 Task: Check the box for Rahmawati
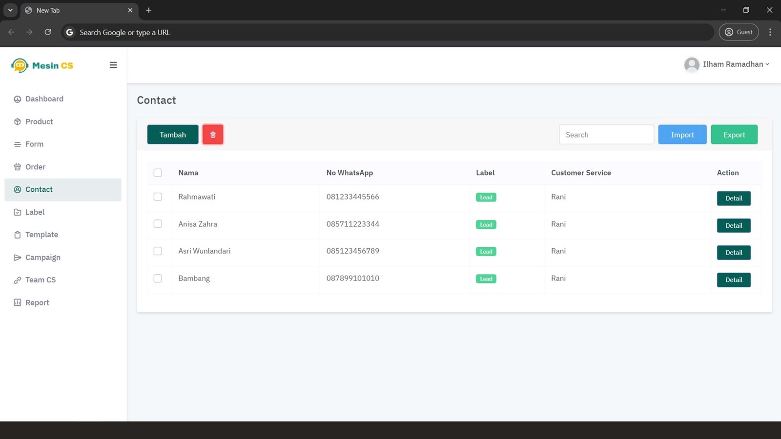click(158, 197)
